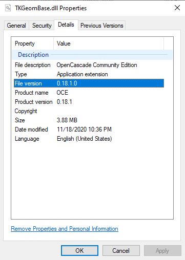Switch to the General tab

pyautogui.click(x=16, y=26)
